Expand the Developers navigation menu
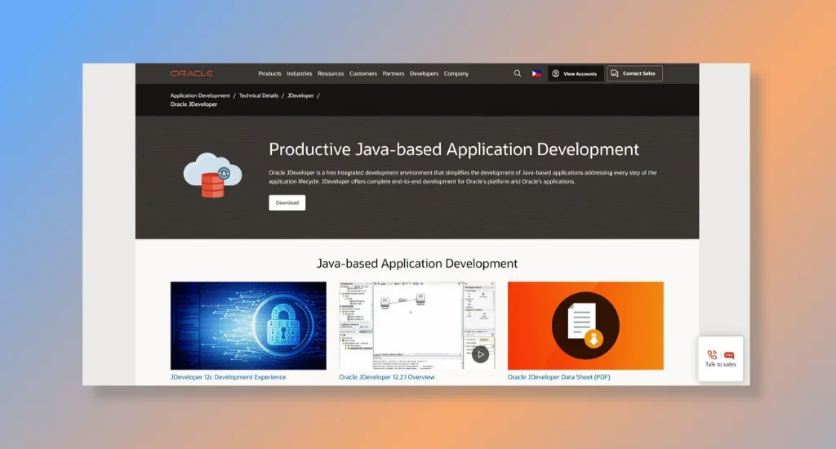Viewport: 836px width, 449px height. [x=424, y=73]
